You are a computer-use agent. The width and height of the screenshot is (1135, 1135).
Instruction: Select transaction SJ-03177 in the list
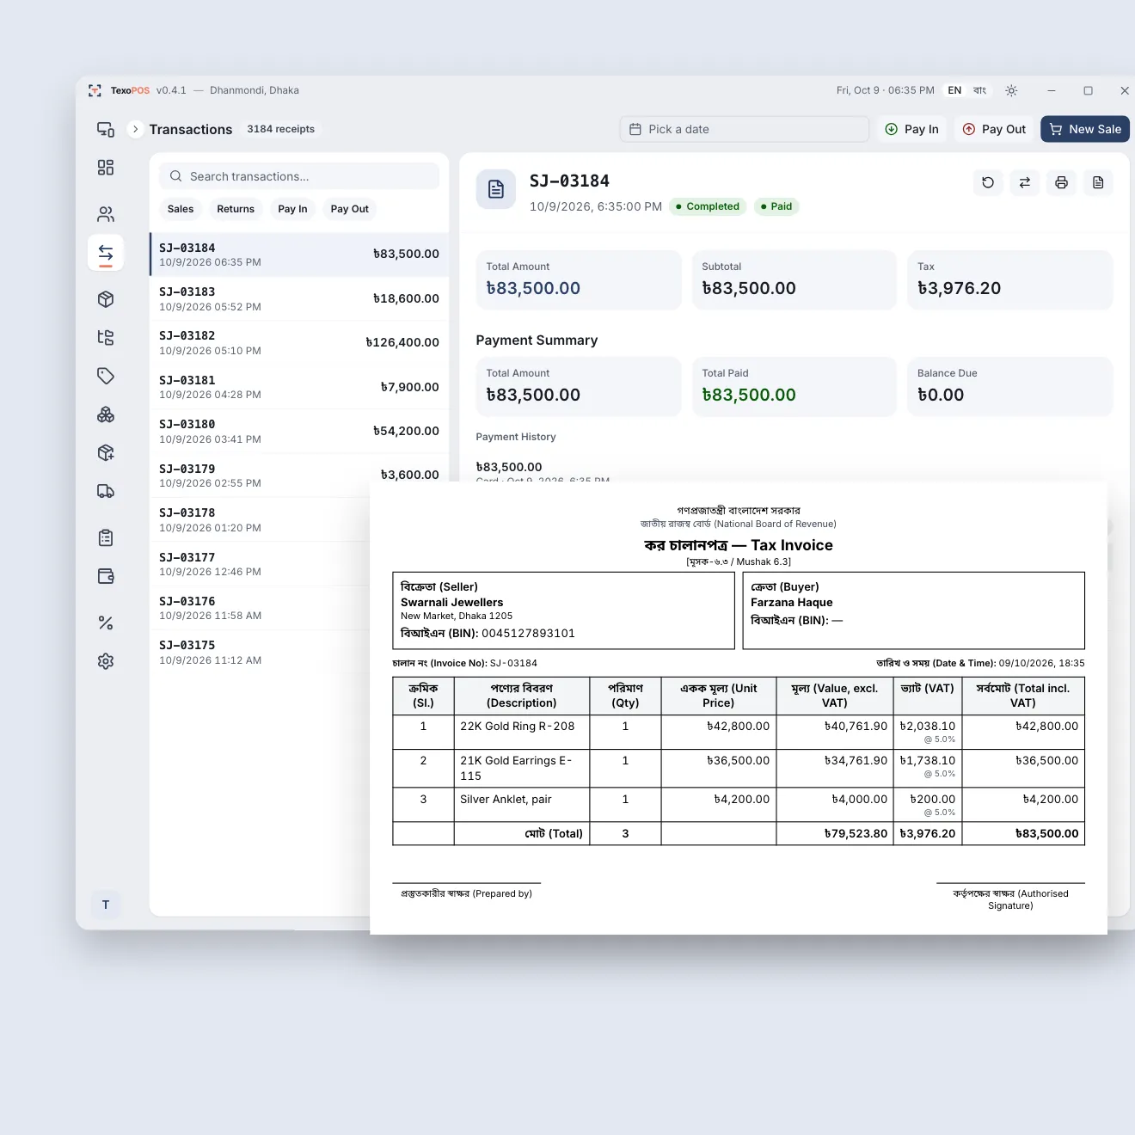(x=260, y=563)
